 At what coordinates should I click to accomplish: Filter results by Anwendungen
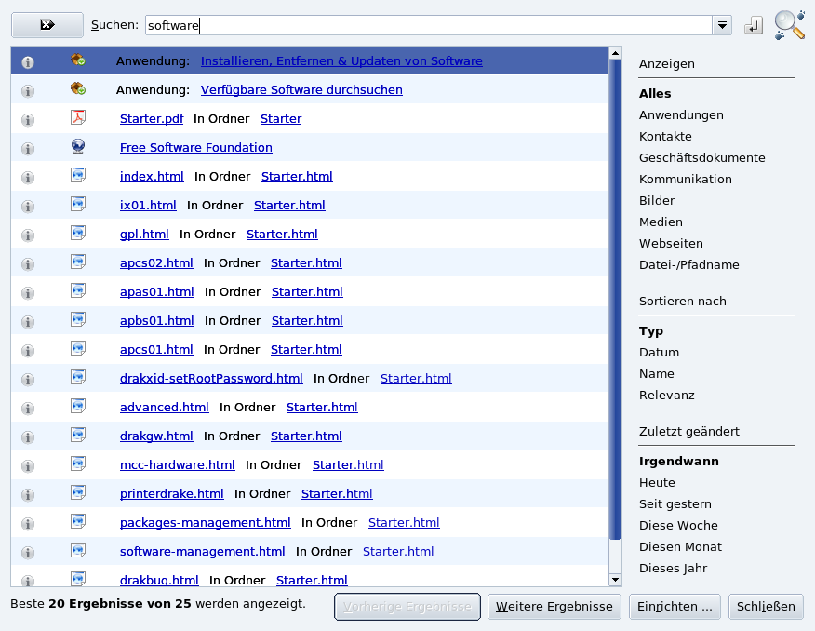681,115
